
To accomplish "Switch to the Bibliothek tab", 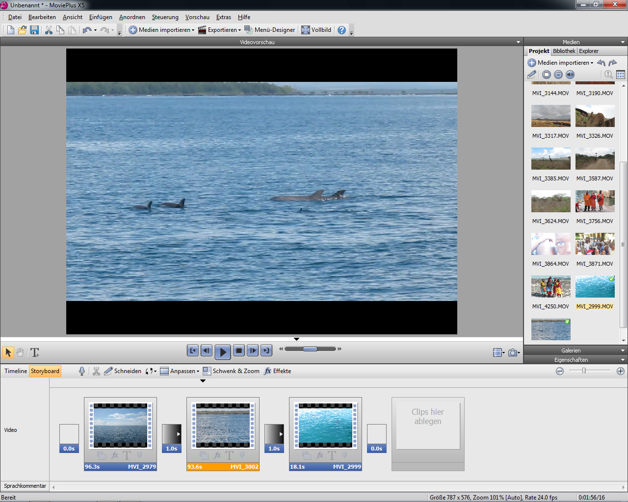I will pyautogui.click(x=564, y=51).
